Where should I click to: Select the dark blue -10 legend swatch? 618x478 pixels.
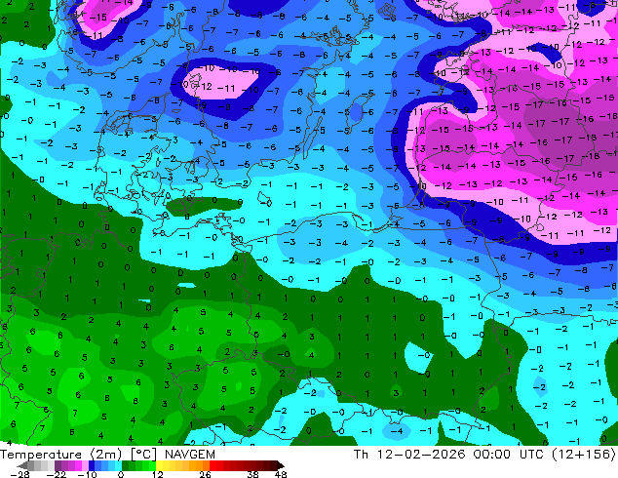point(92,465)
